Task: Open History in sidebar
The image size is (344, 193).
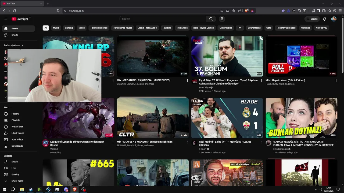Action: click(18, 114)
